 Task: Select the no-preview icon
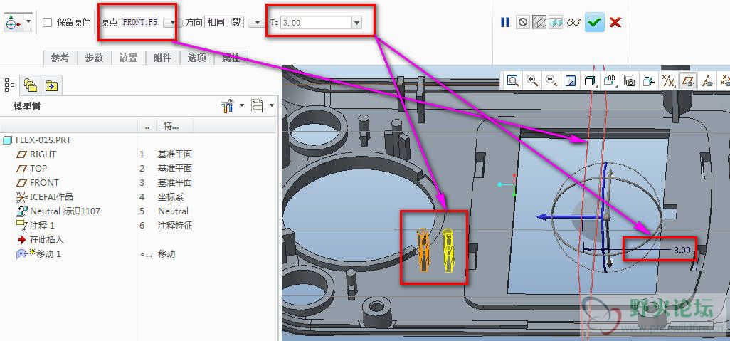click(x=523, y=22)
